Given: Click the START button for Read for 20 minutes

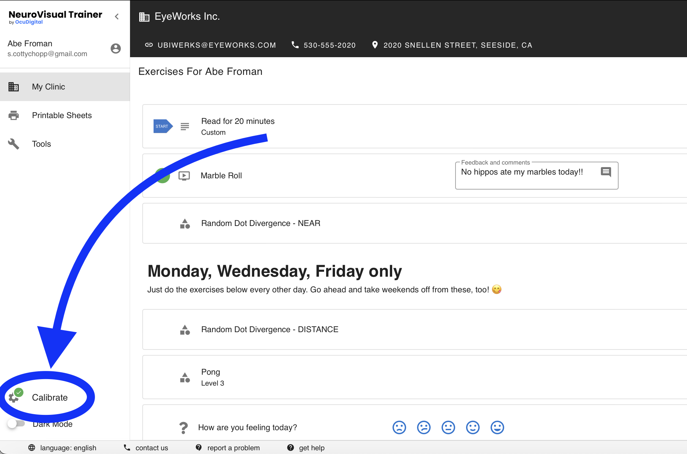Looking at the screenshot, I should pos(163,126).
